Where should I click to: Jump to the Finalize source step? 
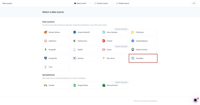122,3
